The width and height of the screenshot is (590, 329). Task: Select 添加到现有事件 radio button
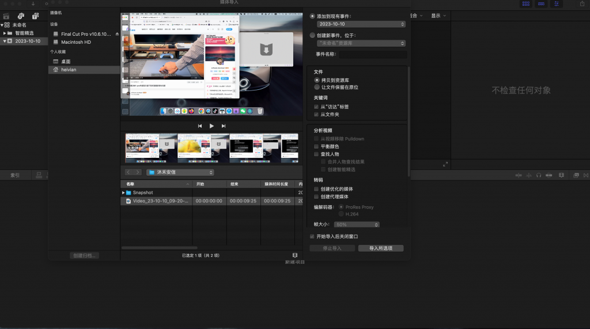click(x=312, y=16)
